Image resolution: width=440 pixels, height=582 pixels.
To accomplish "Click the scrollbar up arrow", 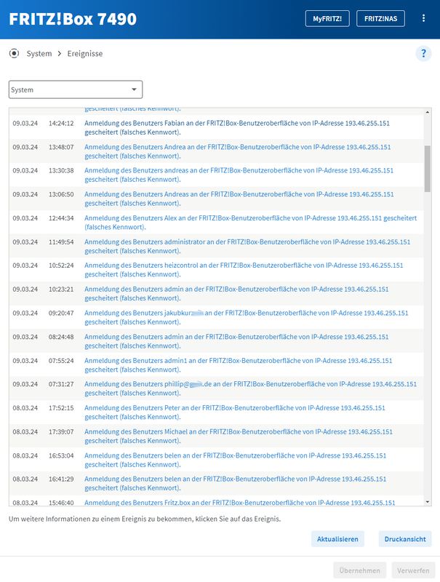I will point(428,112).
